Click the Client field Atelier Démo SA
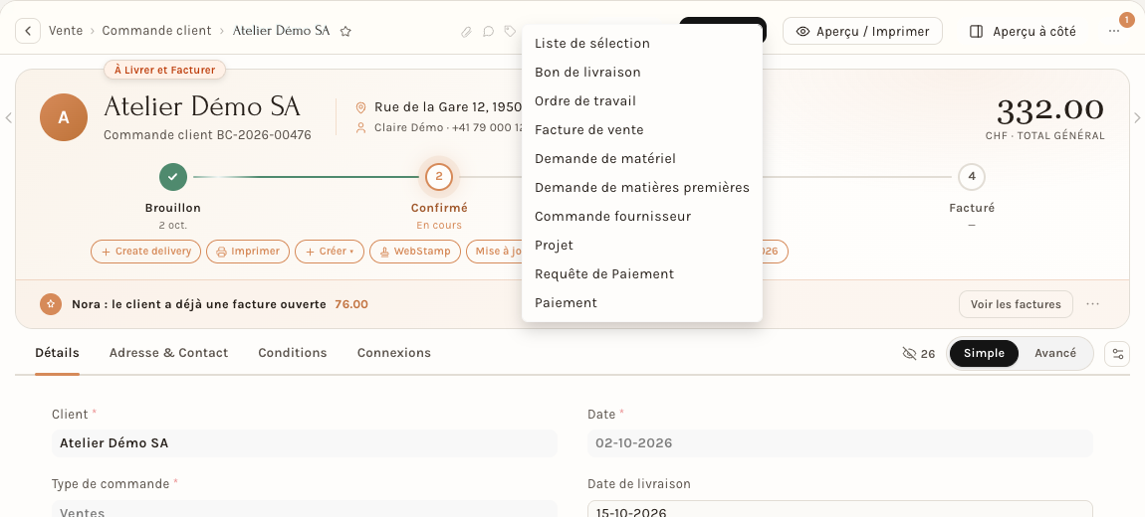Image resolution: width=1145 pixels, height=517 pixels. pyautogui.click(x=305, y=443)
